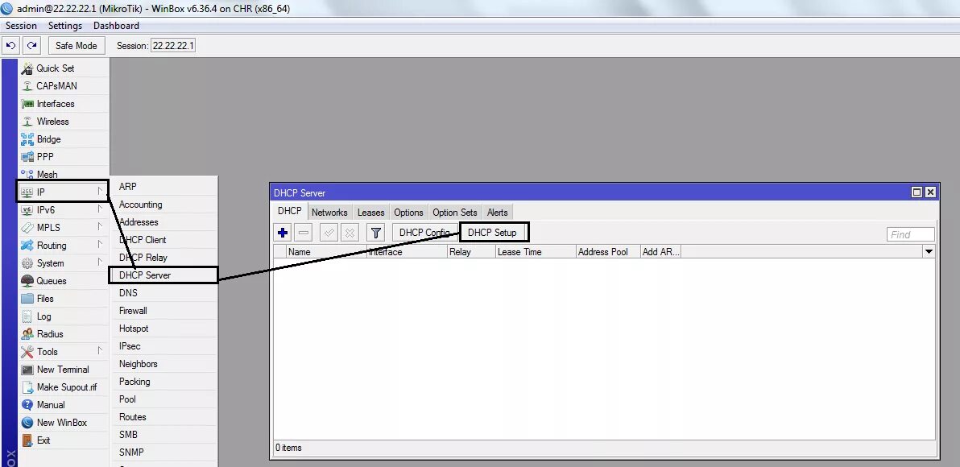Select the DHCP tab
960x467 pixels.
(290, 211)
